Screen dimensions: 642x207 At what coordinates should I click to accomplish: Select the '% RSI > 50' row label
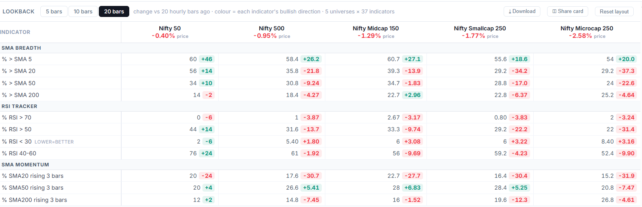(x=17, y=129)
